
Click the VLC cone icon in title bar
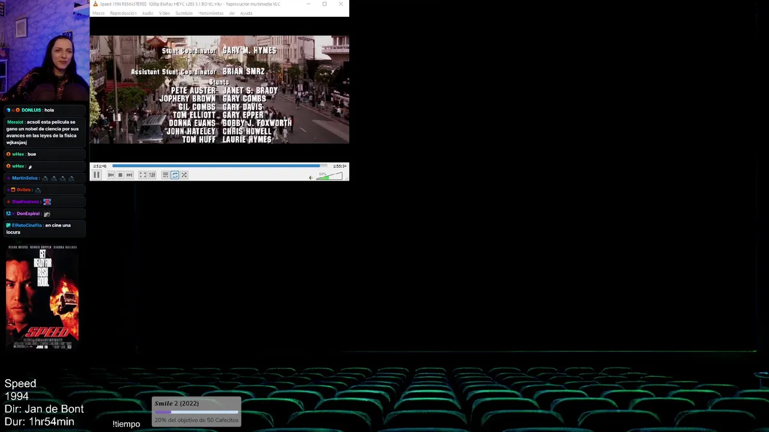(x=95, y=4)
